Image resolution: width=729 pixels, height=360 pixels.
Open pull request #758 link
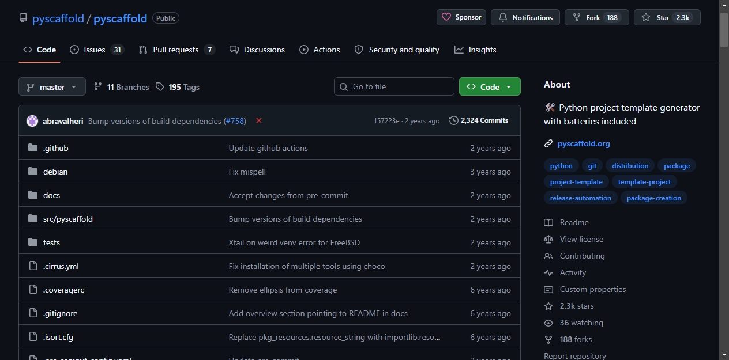point(235,121)
